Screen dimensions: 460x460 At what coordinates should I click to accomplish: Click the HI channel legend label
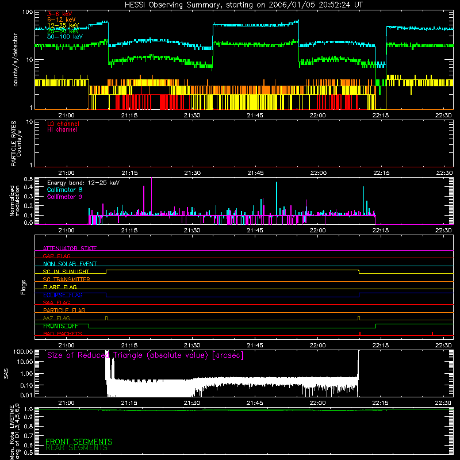pyautogui.click(x=62, y=130)
